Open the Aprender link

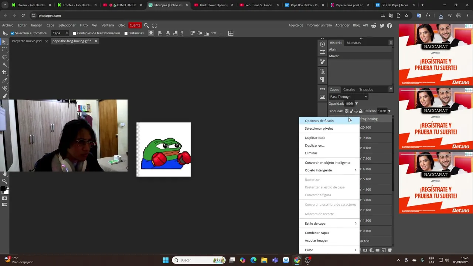point(342,25)
